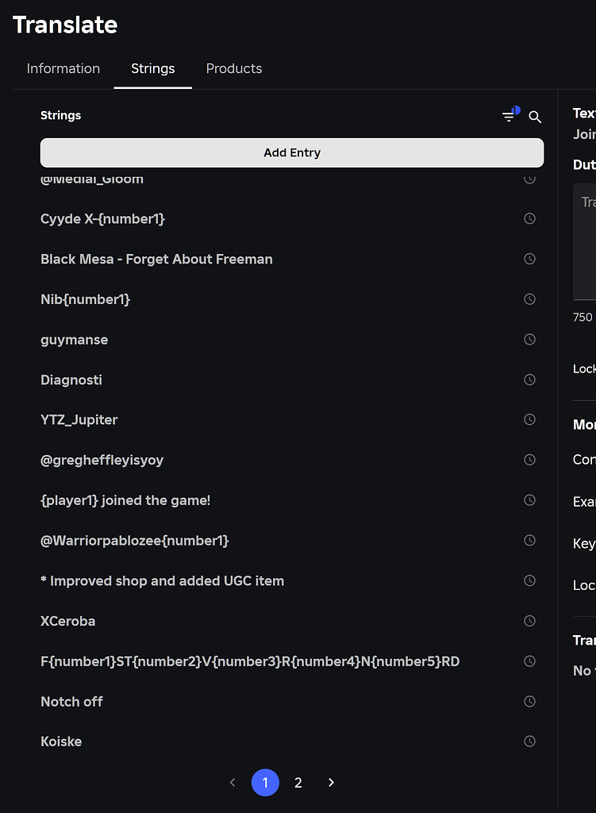Open the Products tab
596x813 pixels.
point(233,69)
